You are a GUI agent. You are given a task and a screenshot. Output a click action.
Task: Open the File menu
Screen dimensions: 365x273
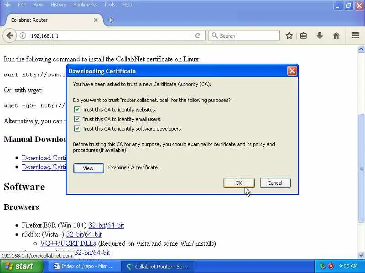(x=7, y=5)
